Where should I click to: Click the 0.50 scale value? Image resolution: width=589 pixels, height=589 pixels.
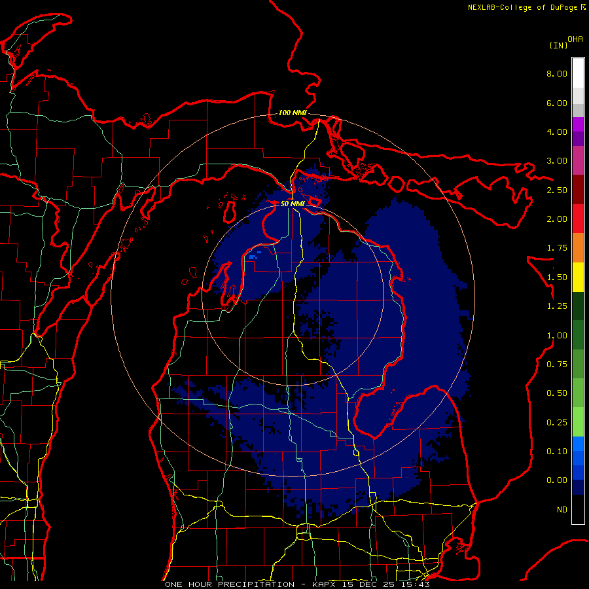pos(557,393)
